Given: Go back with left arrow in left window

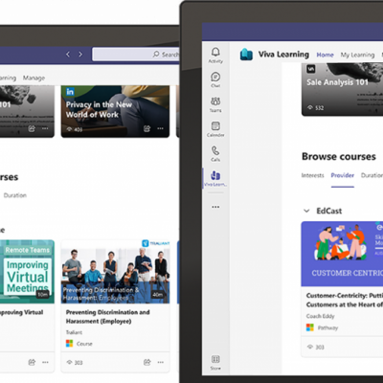Looking at the screenshot, I should 68,55.
